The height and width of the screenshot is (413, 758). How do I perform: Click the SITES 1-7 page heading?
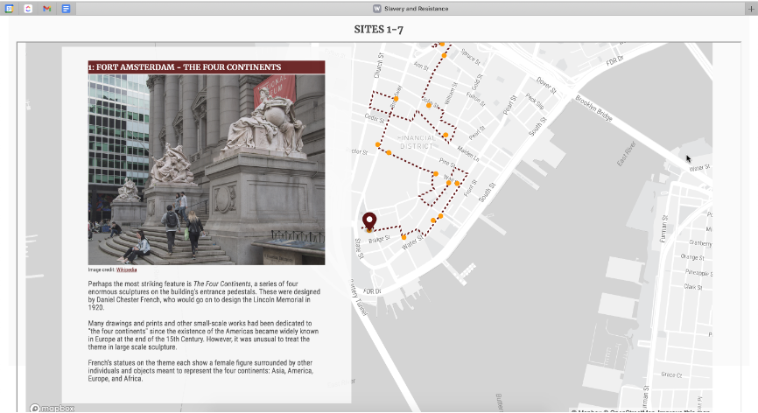[x=378, y=30]
